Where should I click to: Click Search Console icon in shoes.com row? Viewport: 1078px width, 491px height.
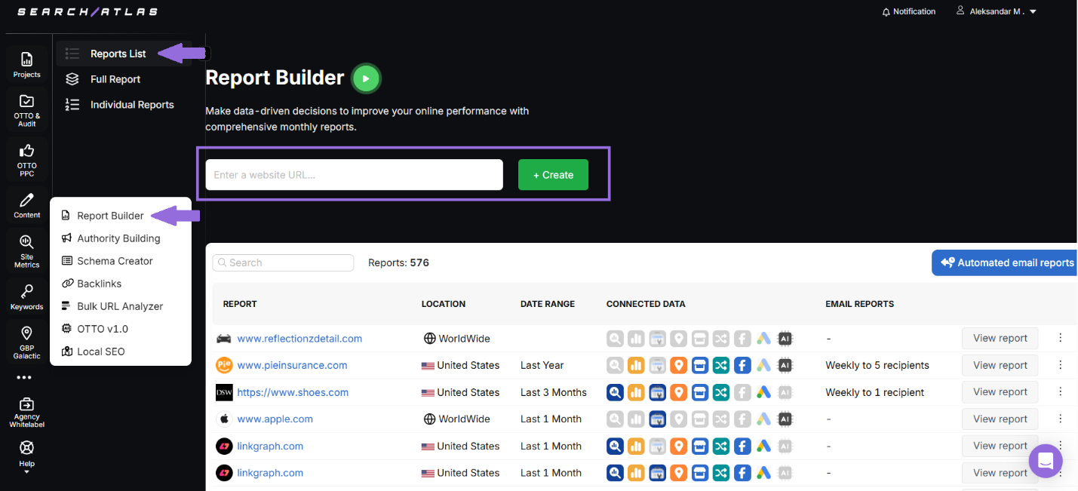(615, 392)
